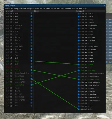This screenshot has height=119, width=112.
Task: Click the original pin dot for Slot 42 - Circlet
Action: click(x=31, y=49)
